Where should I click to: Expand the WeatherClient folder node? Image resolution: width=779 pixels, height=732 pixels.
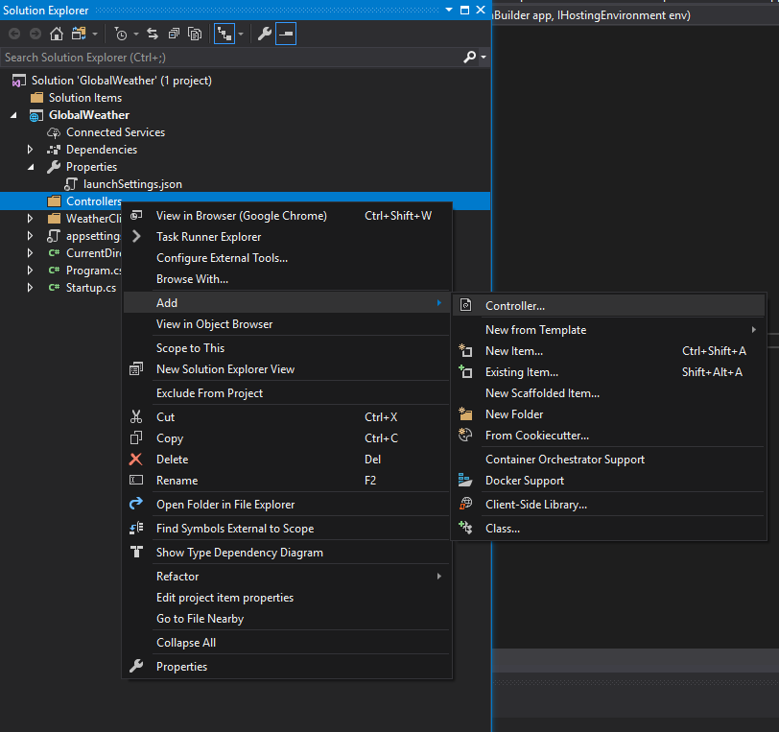31,218
